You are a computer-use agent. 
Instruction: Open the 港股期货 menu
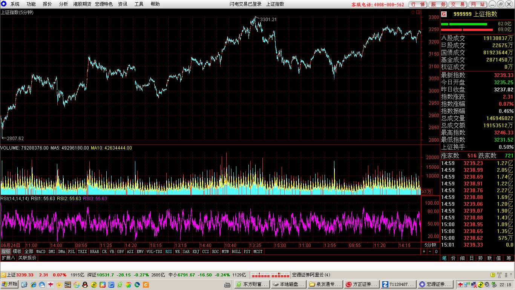pyautogui.click(x=82, y=4)
